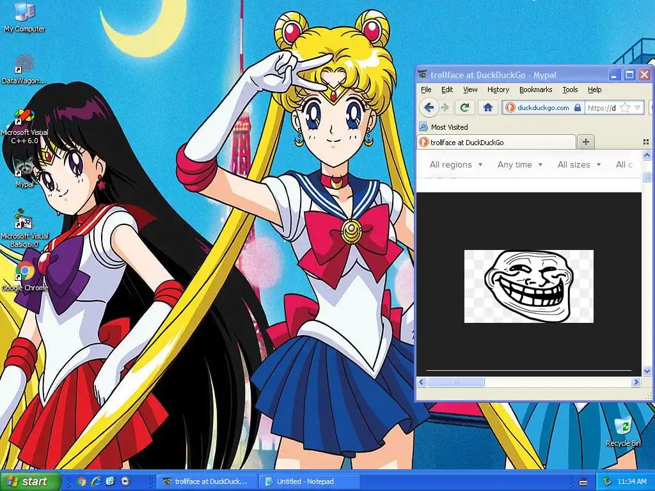Open the All regions filter dropdown

point(456,164)
